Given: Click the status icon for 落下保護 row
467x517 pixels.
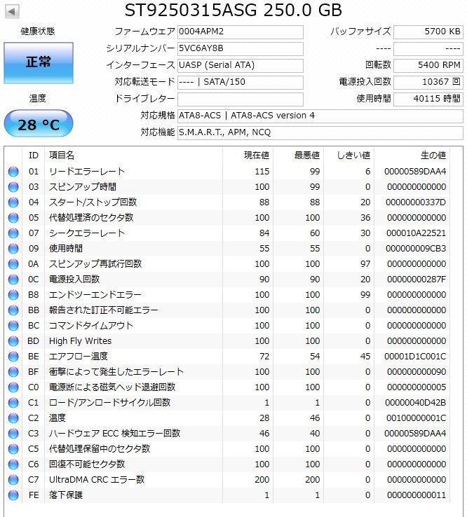Looking at the screenshot, I should point(13,495).
